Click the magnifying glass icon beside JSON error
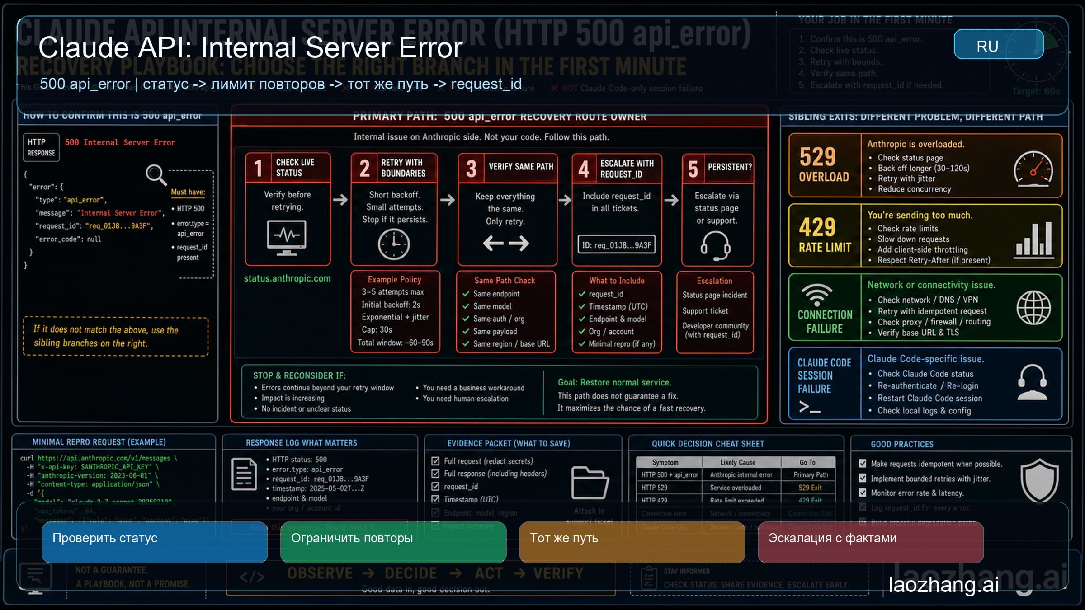 point(156,174)
